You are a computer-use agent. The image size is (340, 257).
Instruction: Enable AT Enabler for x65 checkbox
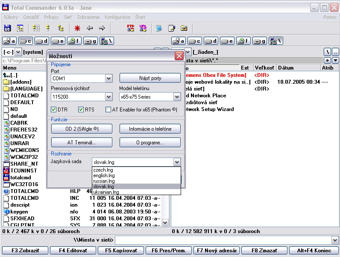108,109
